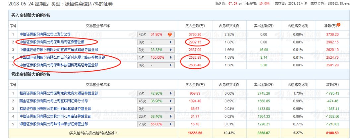Expand arrow in 云浮新兴东堤北路 row
Image resolution: width=358 pixels, height=139 pixels.
coord(171,58)
